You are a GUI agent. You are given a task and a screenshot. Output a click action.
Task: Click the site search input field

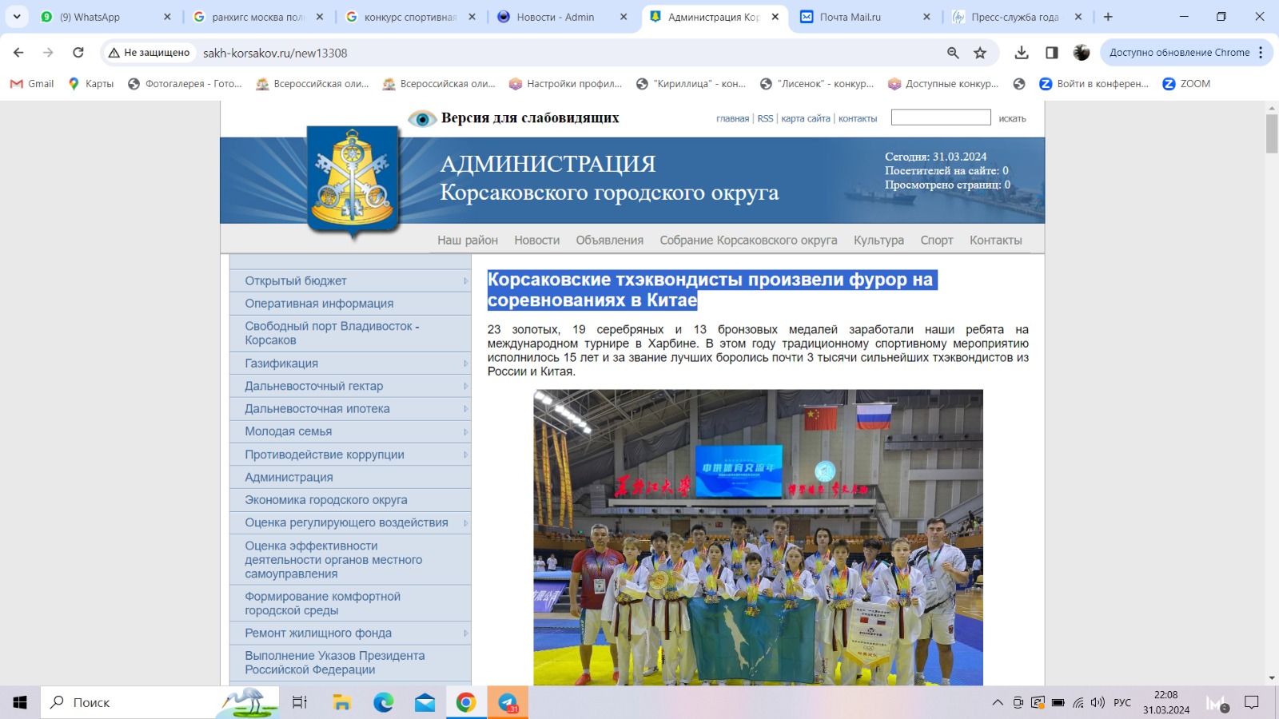941,117
